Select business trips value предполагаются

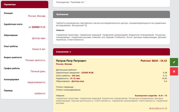pos(36,82)
